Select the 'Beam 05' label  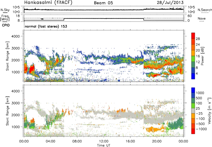pos(103,3)
